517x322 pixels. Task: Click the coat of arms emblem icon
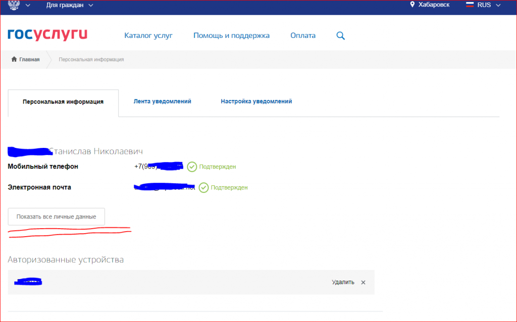(x=14, y=5)
